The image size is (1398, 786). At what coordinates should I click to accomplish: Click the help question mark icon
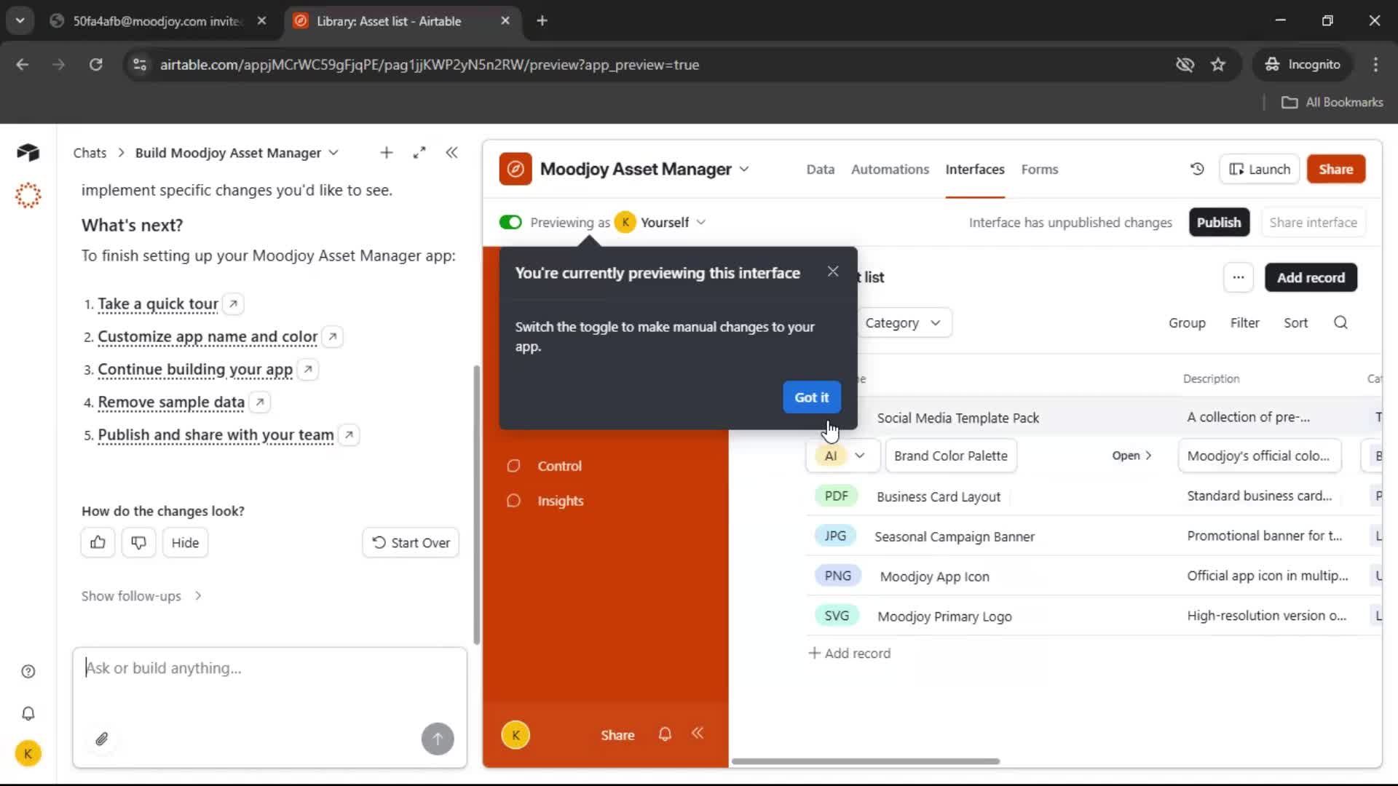pyautogui.click(x=28, y=671)
